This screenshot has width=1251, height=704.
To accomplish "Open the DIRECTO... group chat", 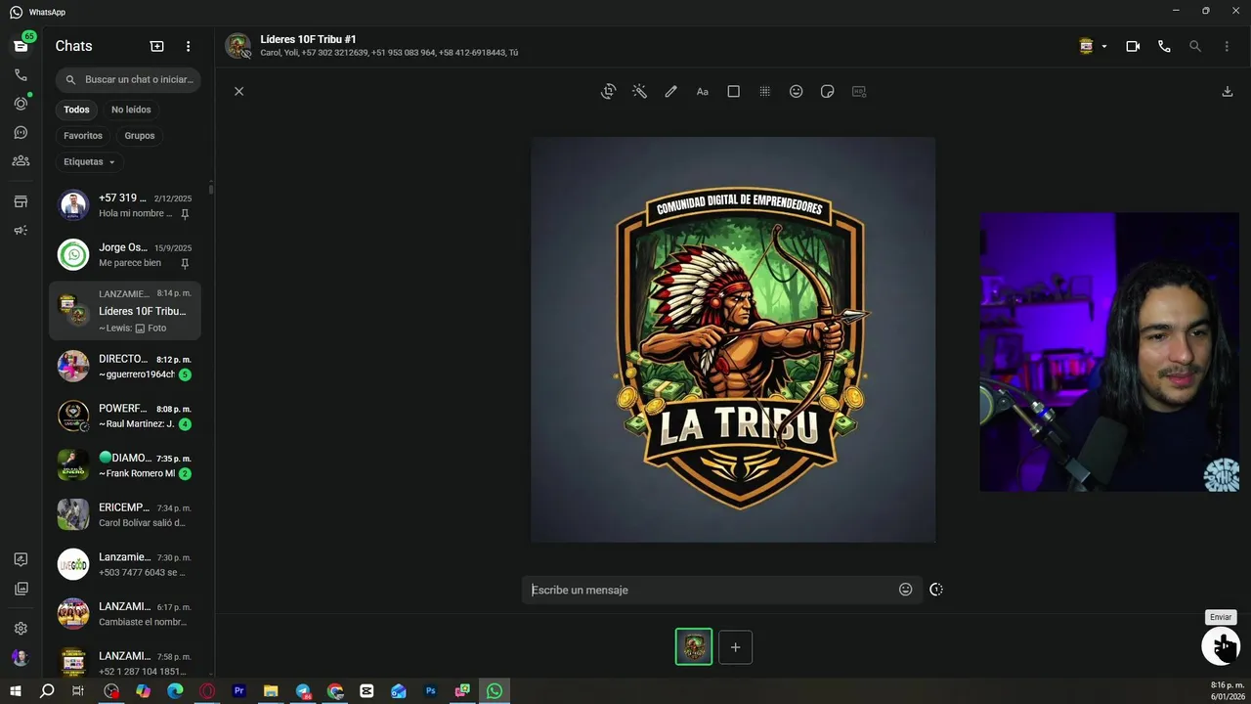I will (x=125, y=367).
